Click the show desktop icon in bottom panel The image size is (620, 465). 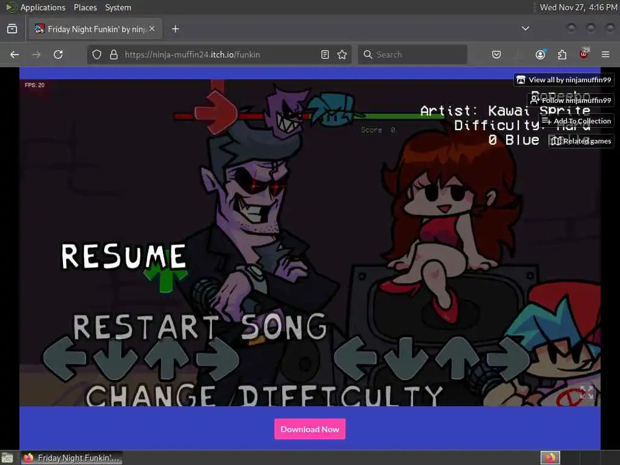click(x=7, y=458)
